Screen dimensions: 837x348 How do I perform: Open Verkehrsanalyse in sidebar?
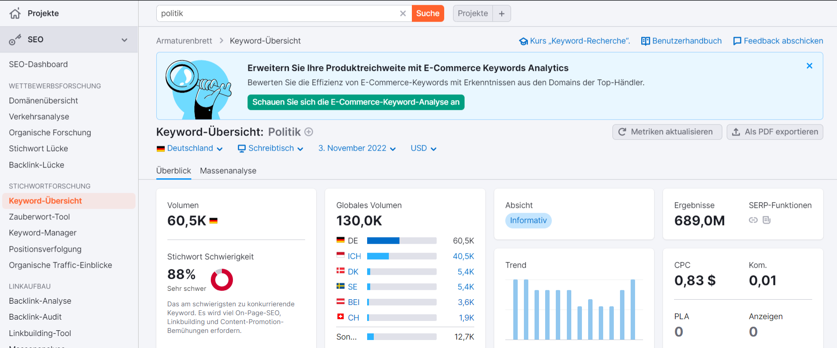click(39, 117)
